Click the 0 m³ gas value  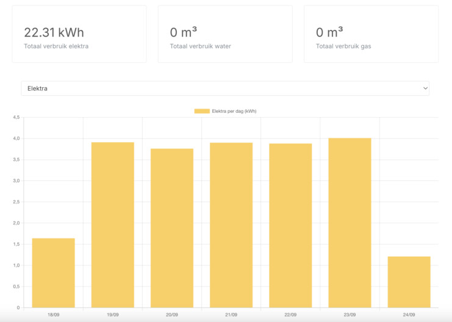[x=329, y=32]
